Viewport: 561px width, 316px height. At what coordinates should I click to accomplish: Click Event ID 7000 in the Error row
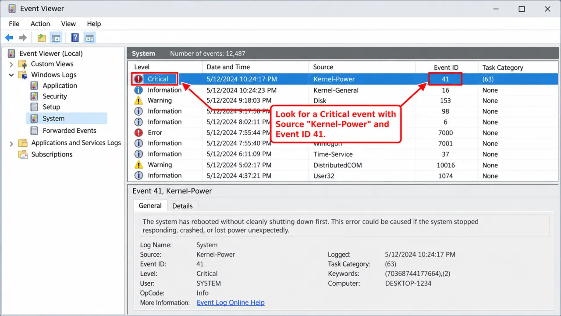point(445,133)
